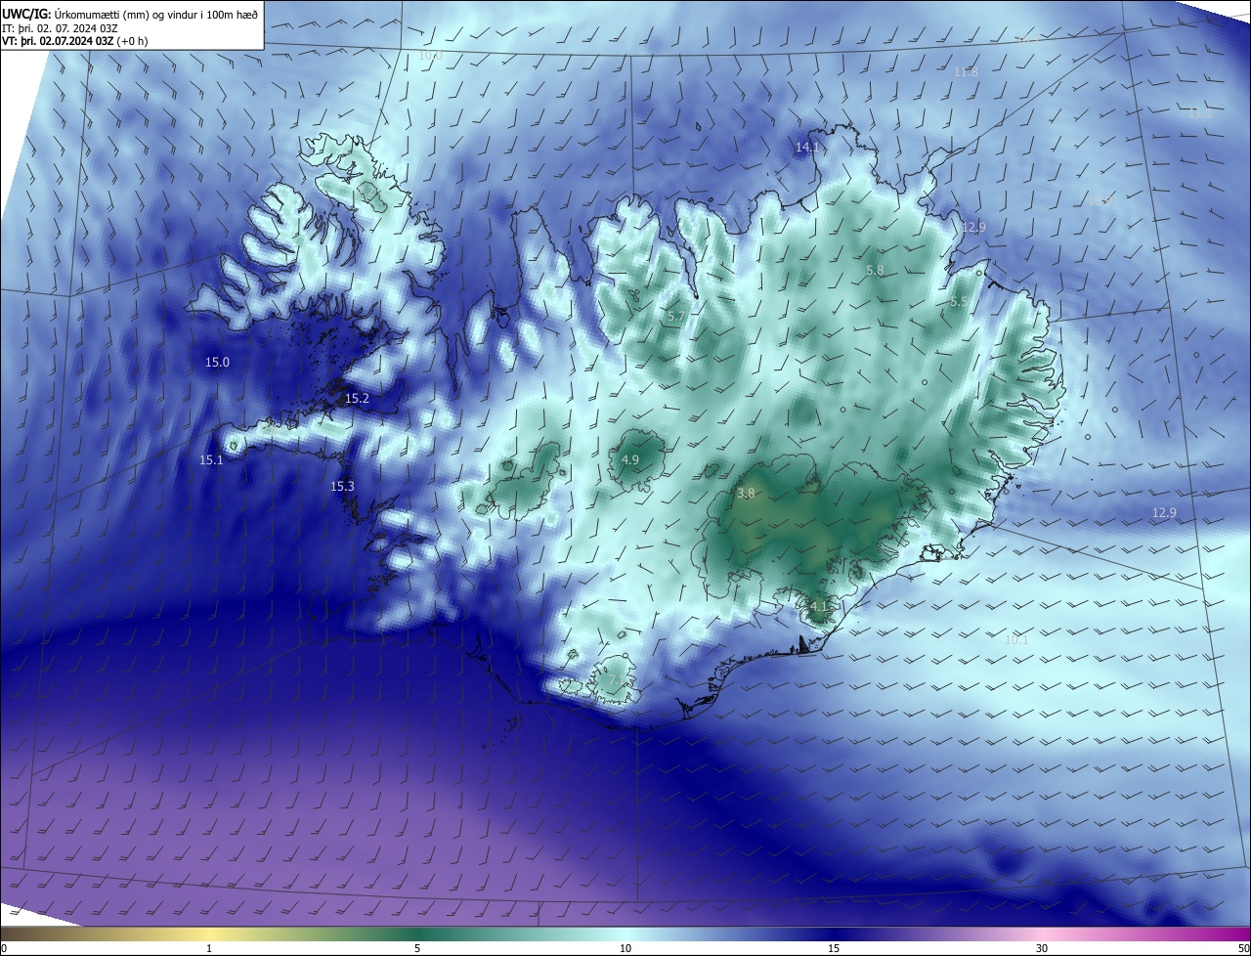This screenshot has height=956, width=1251.
Task: Click the 'IT: þri. 02. 07. 2024 03Z' line
Action: pyautogui.click(x=61, y=28)
